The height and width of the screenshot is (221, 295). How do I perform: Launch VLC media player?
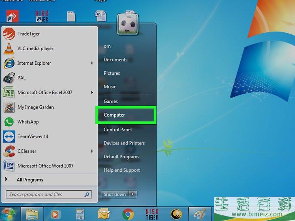[35, 49]
